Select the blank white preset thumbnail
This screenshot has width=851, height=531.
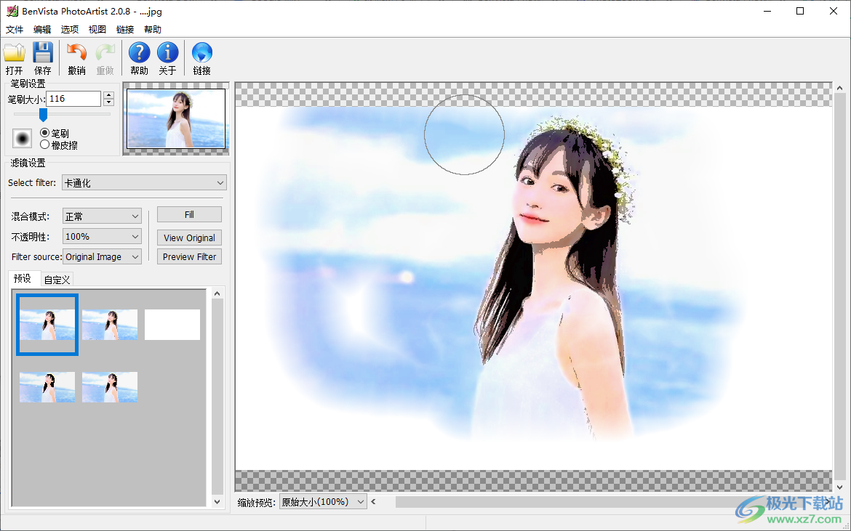(x=172, y=325)
